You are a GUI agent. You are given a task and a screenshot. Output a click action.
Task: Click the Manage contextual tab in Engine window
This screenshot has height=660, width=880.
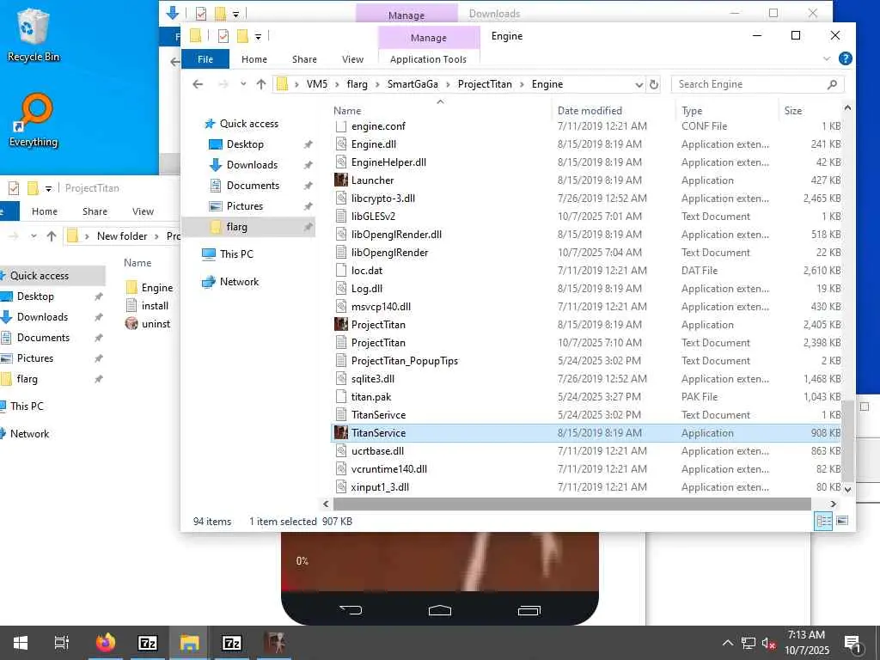[x=429, y=38]
